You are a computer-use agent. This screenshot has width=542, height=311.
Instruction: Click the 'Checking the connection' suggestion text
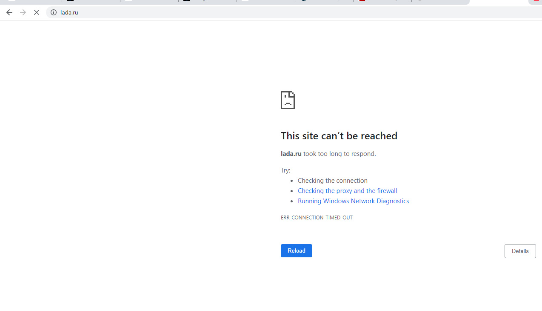coord(332,181)
